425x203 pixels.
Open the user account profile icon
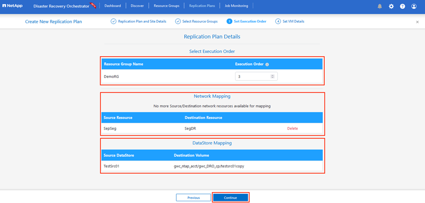[x=414, y=6]
